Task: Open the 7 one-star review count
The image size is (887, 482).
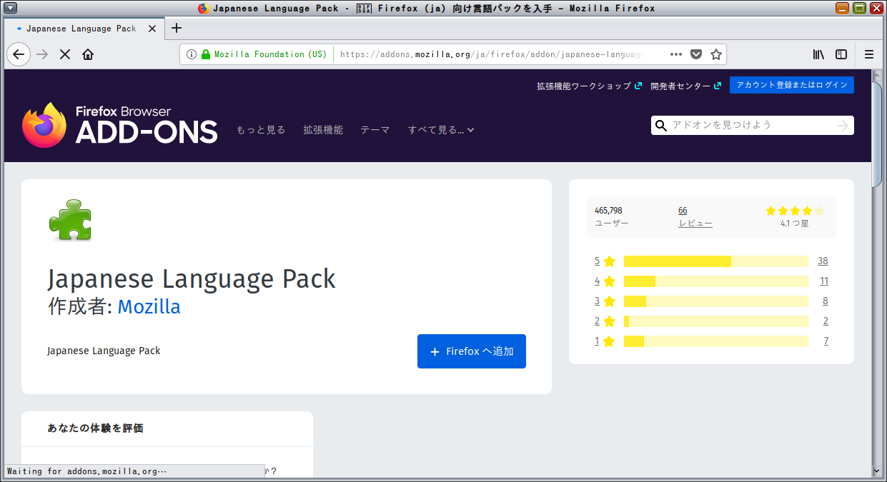Action: 826,341
